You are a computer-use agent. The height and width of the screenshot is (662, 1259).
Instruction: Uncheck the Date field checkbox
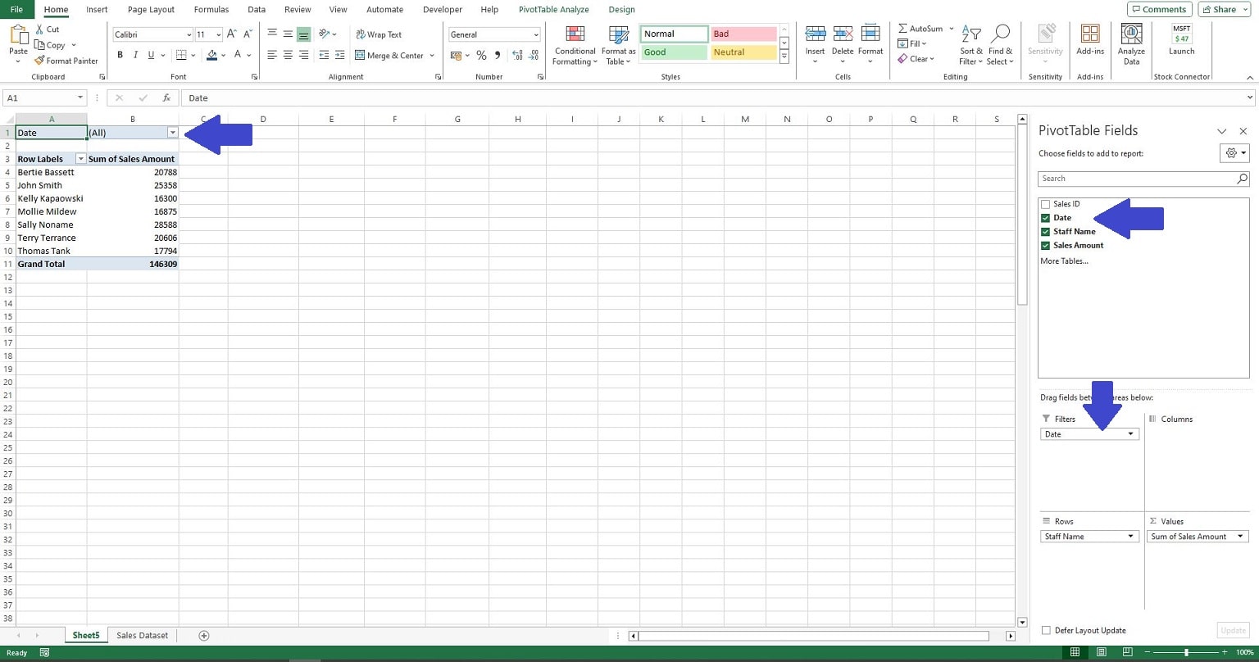(x=1045, y=217)
